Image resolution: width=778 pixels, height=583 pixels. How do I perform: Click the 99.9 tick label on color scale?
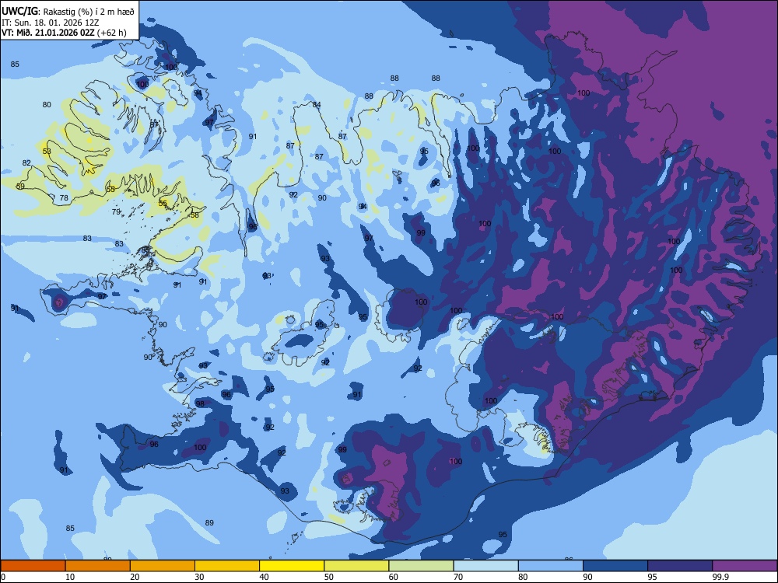click(x=720, y=577)
